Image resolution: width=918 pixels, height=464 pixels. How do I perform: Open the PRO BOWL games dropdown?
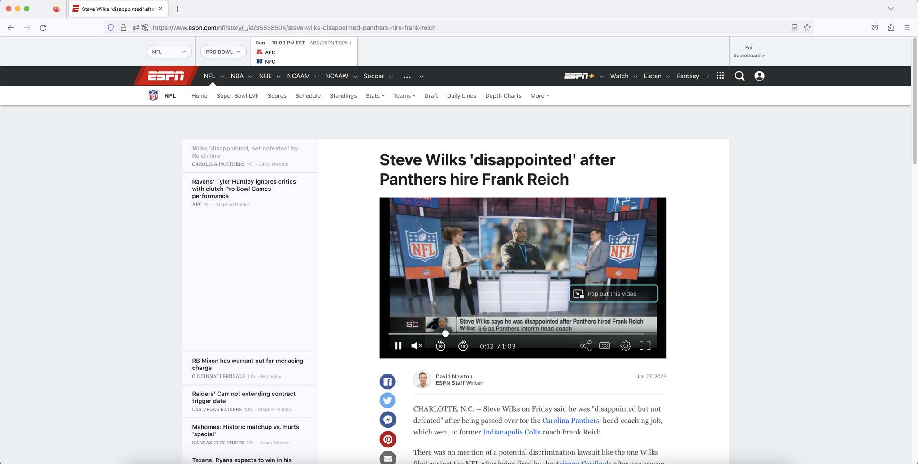[x=223, y=52]
